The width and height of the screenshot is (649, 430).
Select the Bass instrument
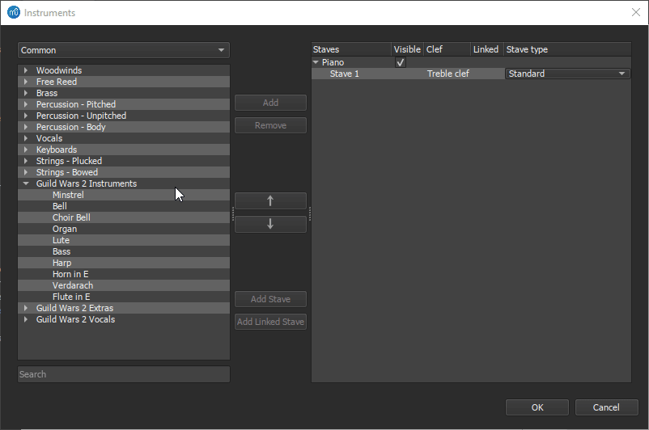(x=123, y=251)
